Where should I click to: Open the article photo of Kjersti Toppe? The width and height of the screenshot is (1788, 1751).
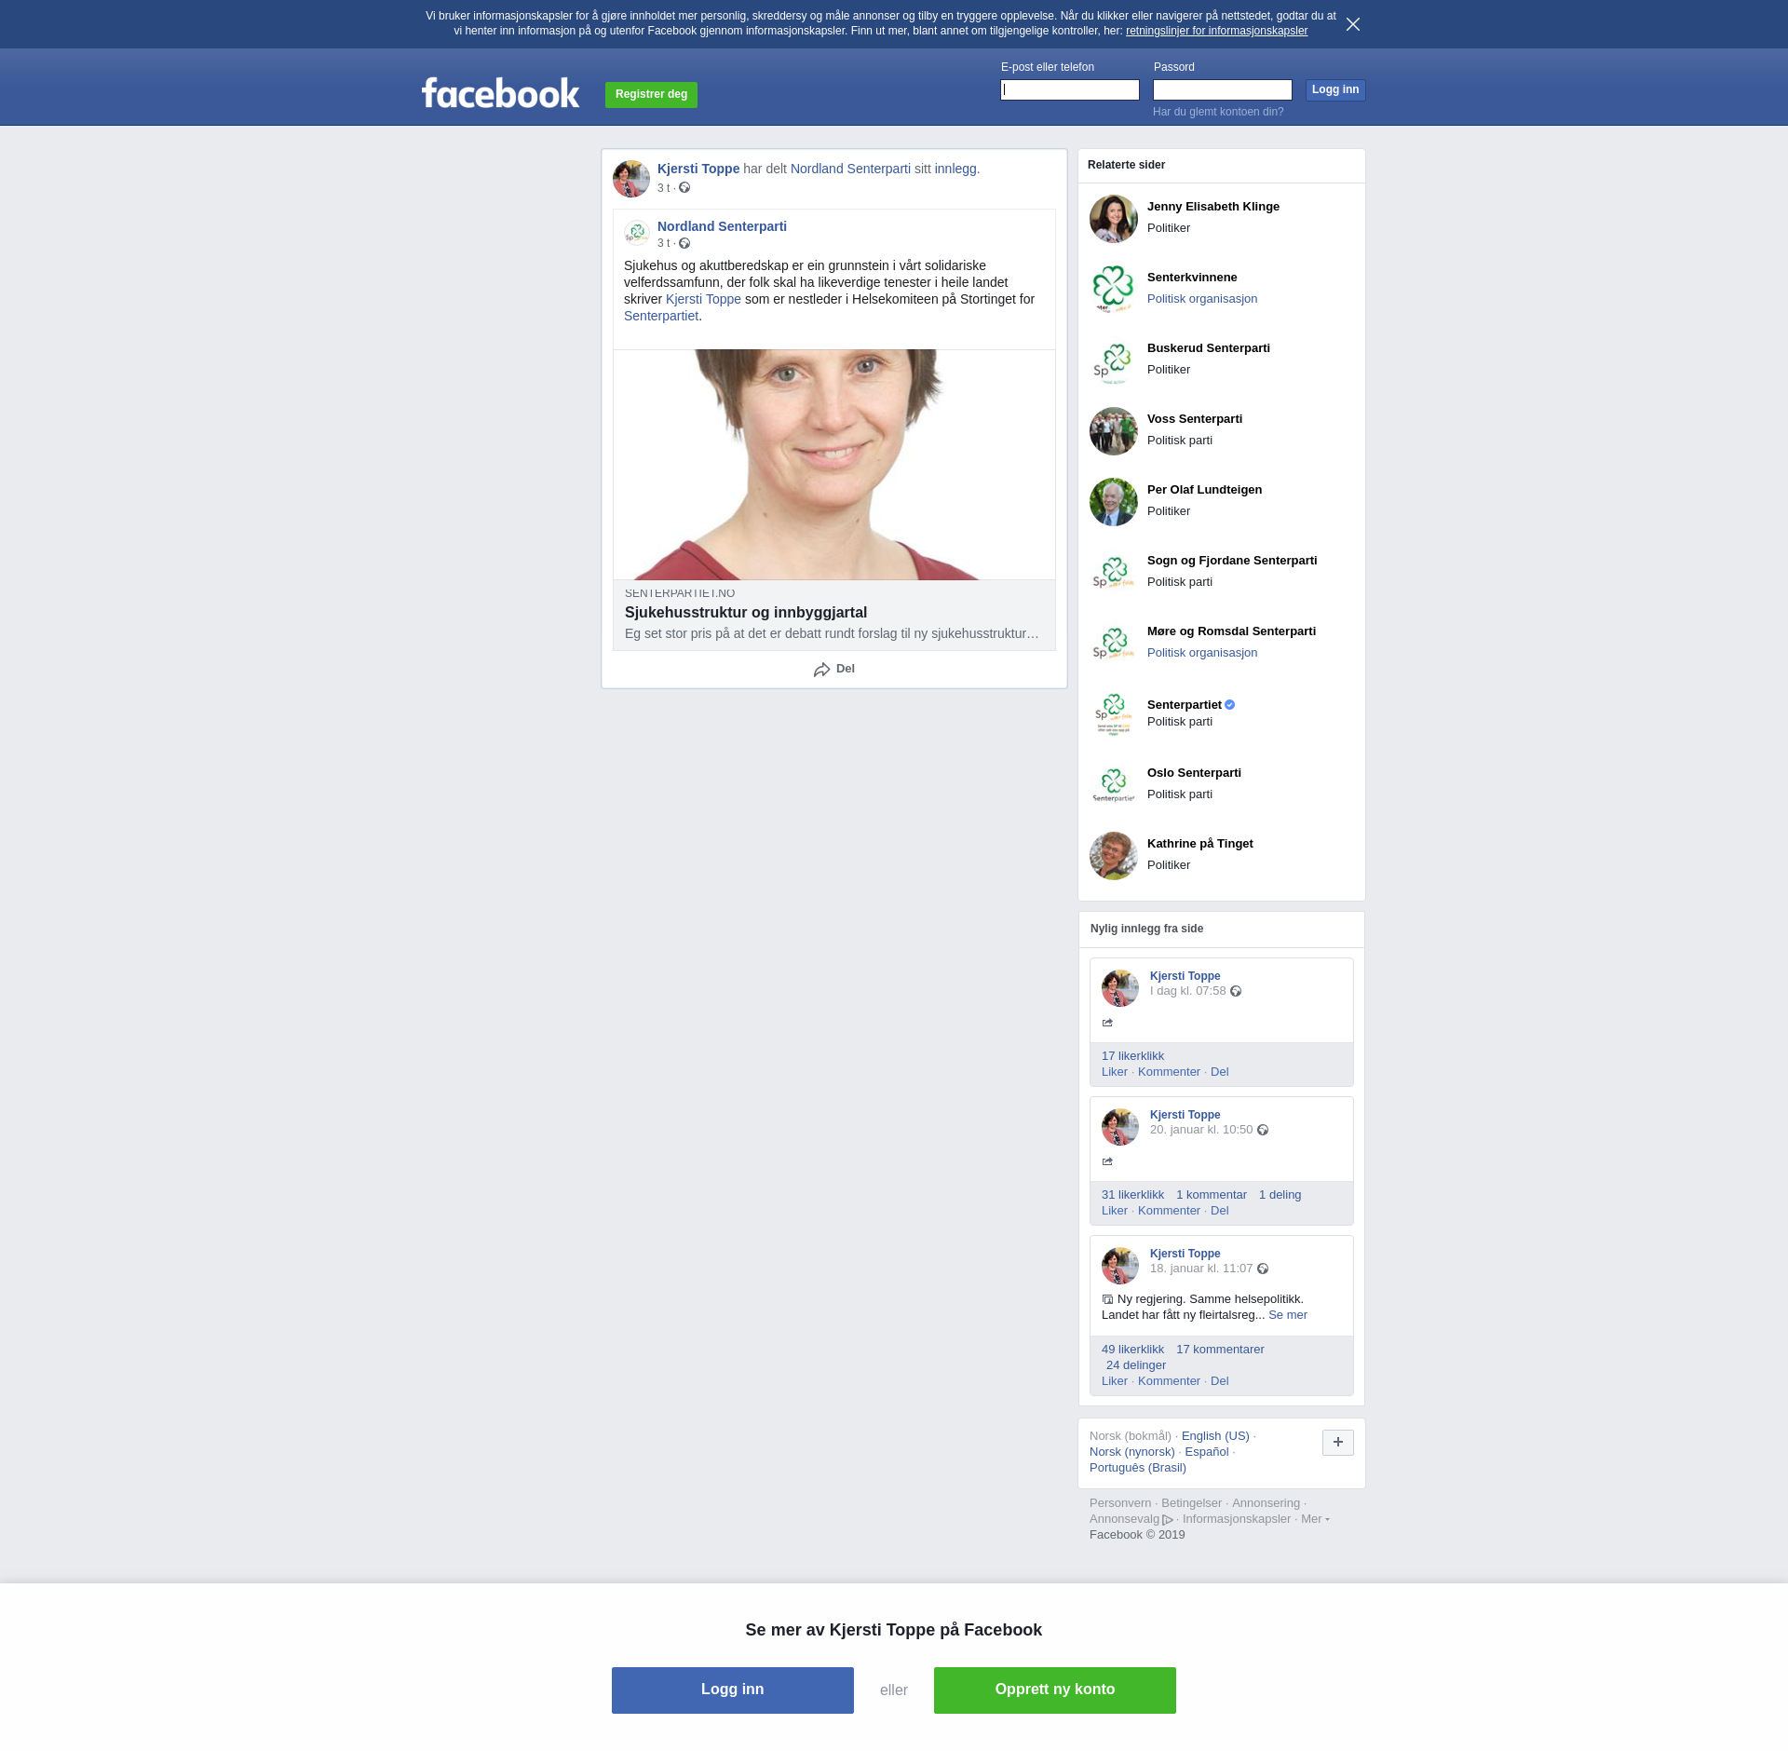point(834,465)
